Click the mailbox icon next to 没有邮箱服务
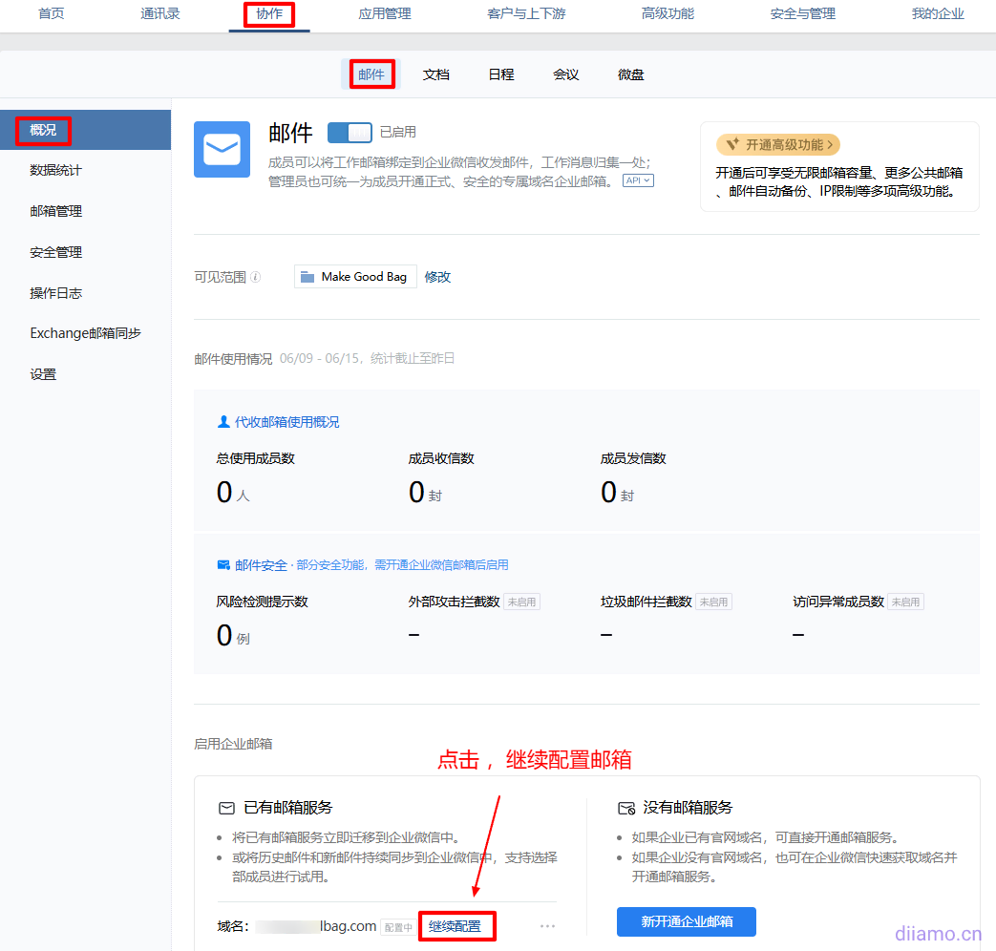996x951 pixels. 626,808
